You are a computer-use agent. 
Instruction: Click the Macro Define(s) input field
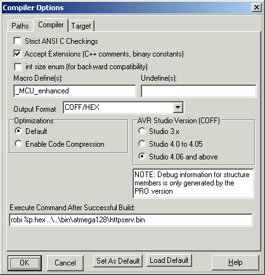coord(75,91)
